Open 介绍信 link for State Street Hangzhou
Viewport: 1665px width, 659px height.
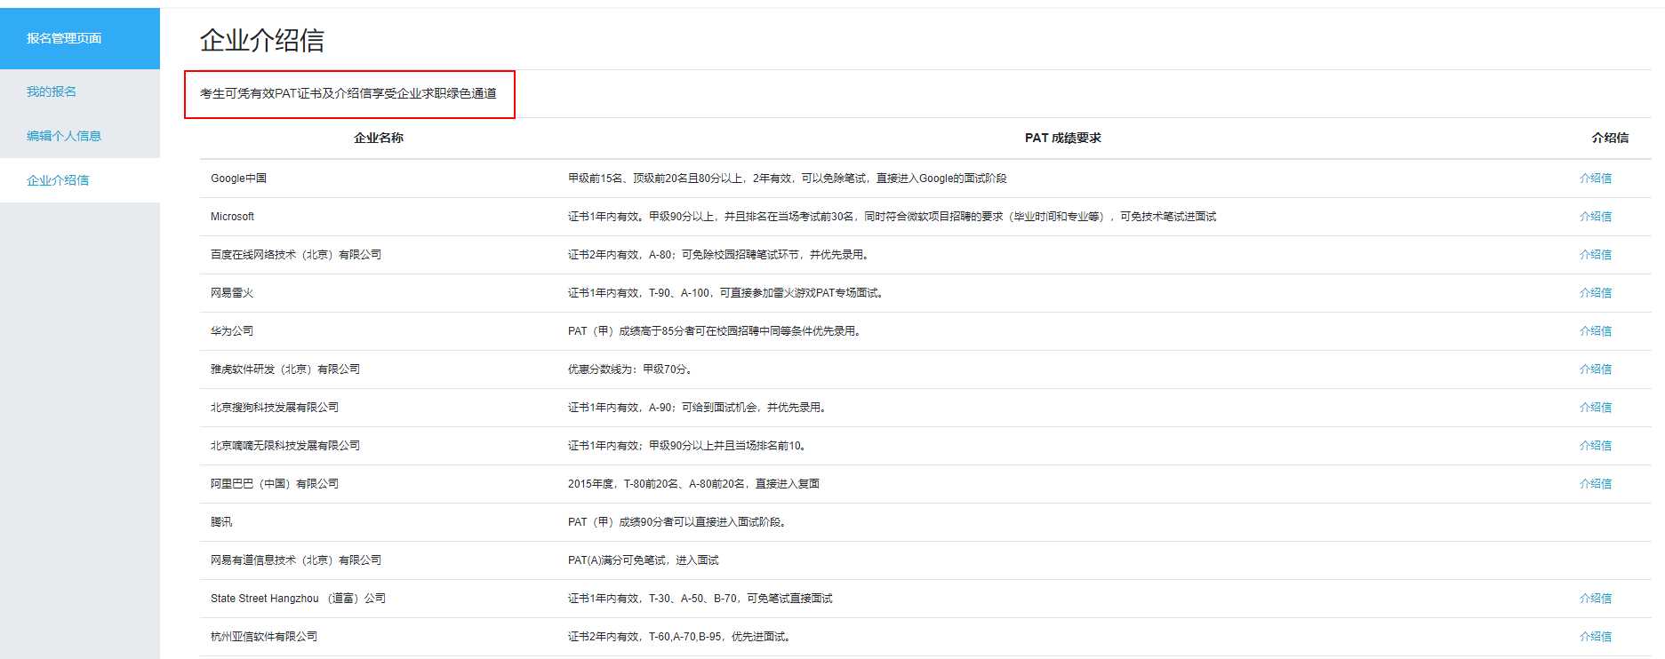click(x=1596, y=599)
